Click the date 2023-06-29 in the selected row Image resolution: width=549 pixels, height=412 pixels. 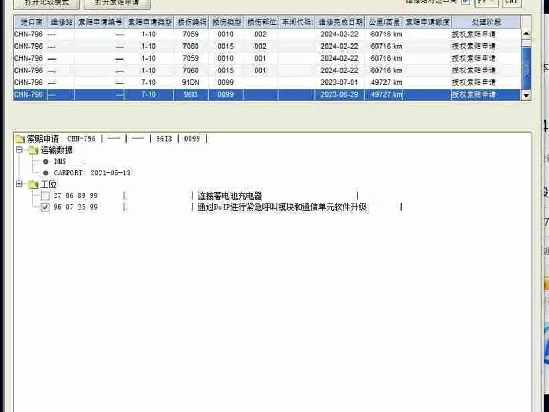pyautogui.click(x=339, y=94)
